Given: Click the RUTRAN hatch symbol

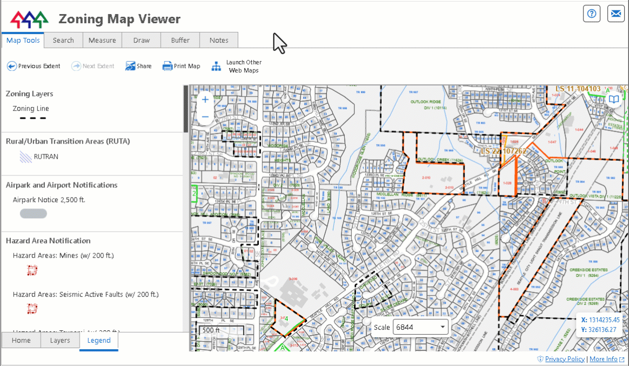Looking at the screenshot, I should point(25,157).
